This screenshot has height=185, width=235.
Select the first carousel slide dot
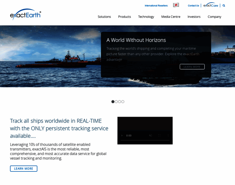113,101
